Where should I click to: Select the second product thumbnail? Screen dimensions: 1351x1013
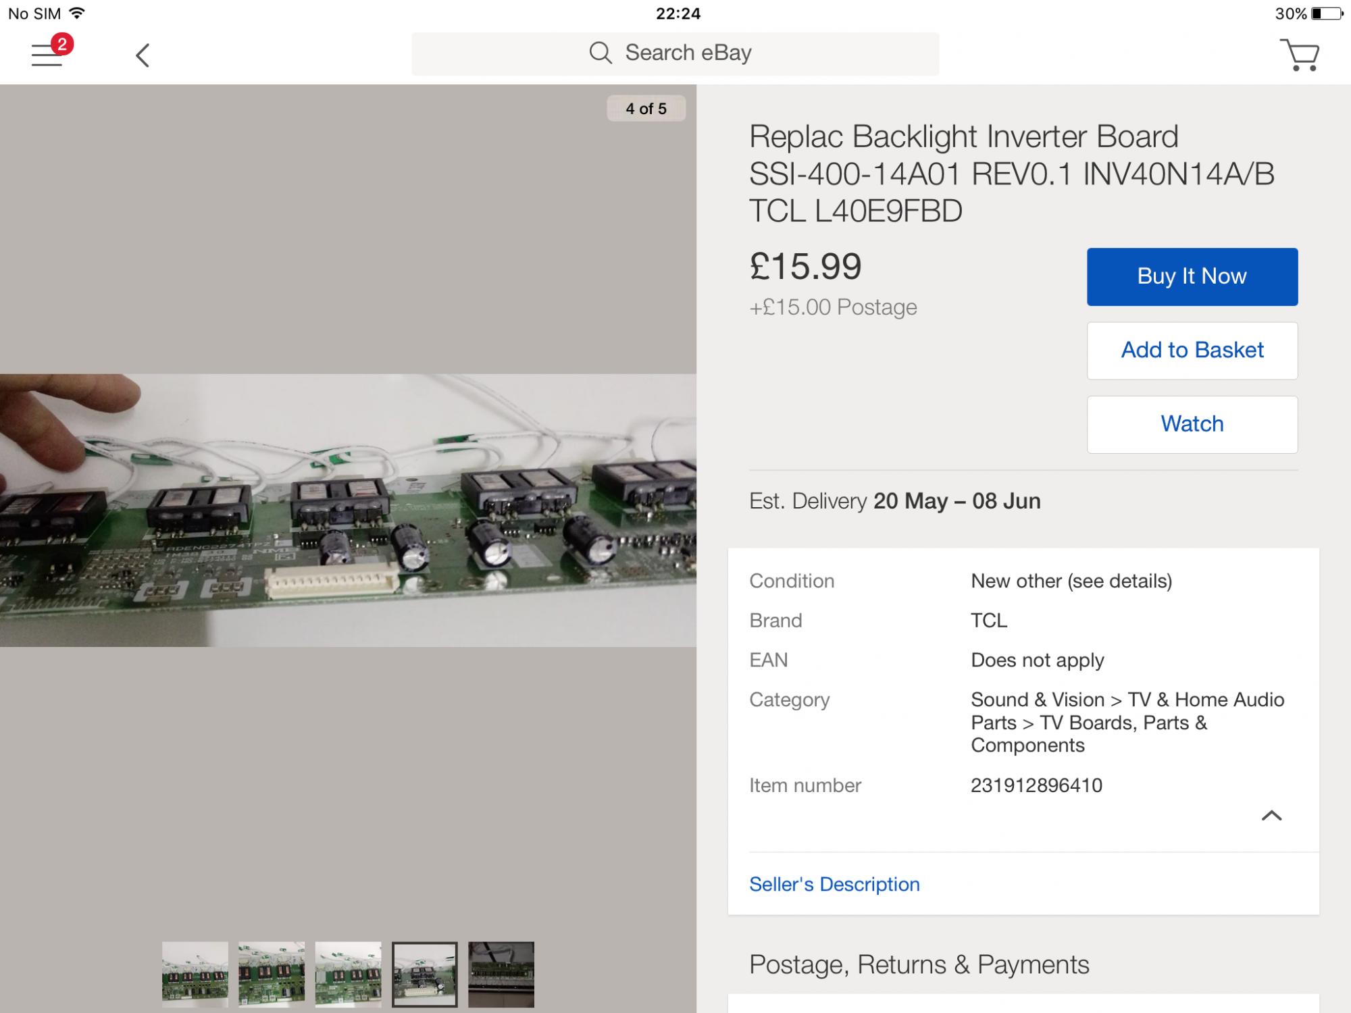pos(272,974)
